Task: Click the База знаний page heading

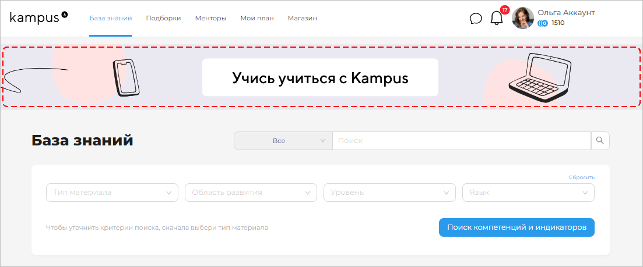Action: point(82,140)
